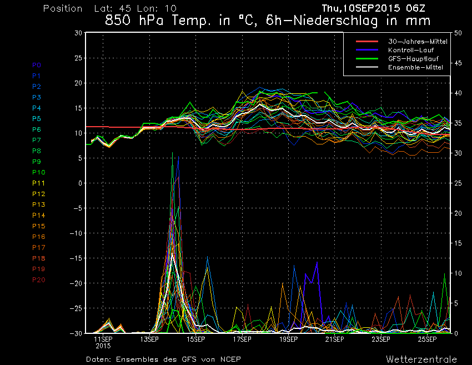Select ensemble member label P16

(x=38, y=237)
